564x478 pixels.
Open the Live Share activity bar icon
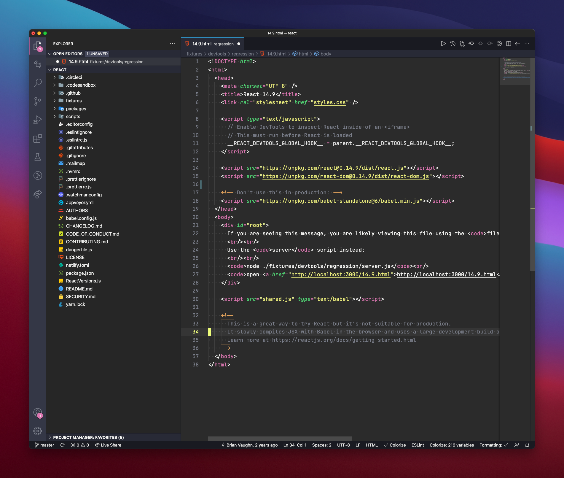click(x=38, y=194)
